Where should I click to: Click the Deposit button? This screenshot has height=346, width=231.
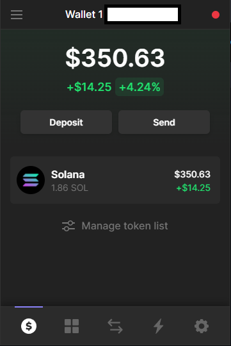pos(66,122)
